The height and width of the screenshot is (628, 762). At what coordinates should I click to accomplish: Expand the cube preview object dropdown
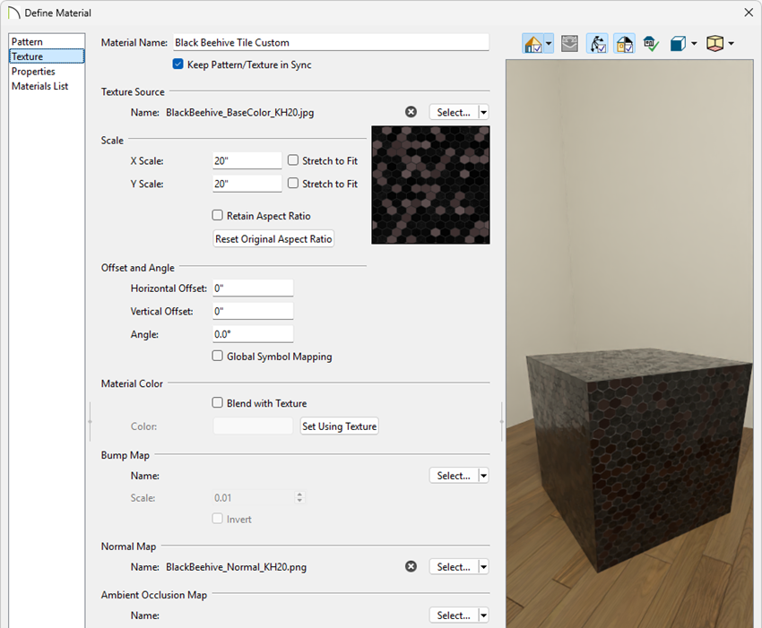pos(693,43)
